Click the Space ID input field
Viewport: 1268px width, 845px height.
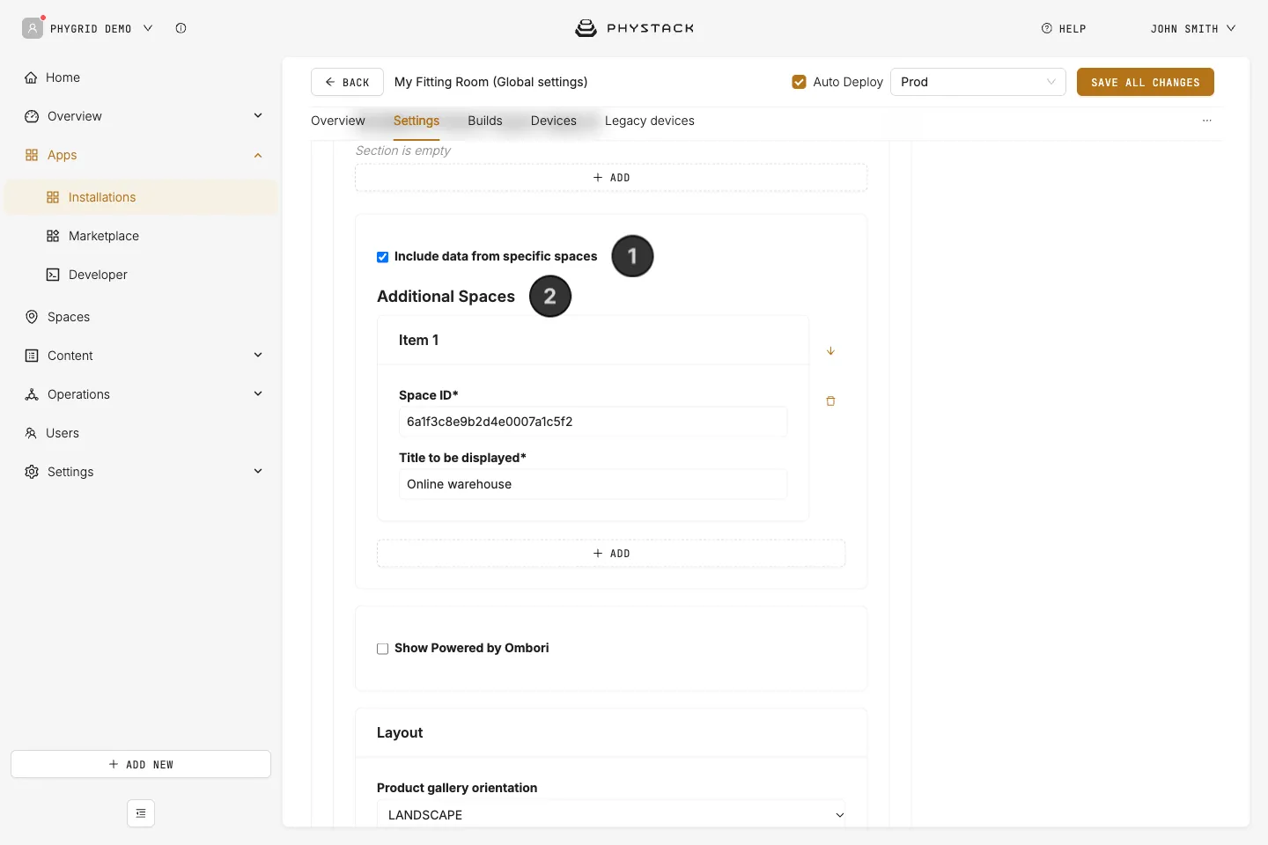[x=593, y=422]
